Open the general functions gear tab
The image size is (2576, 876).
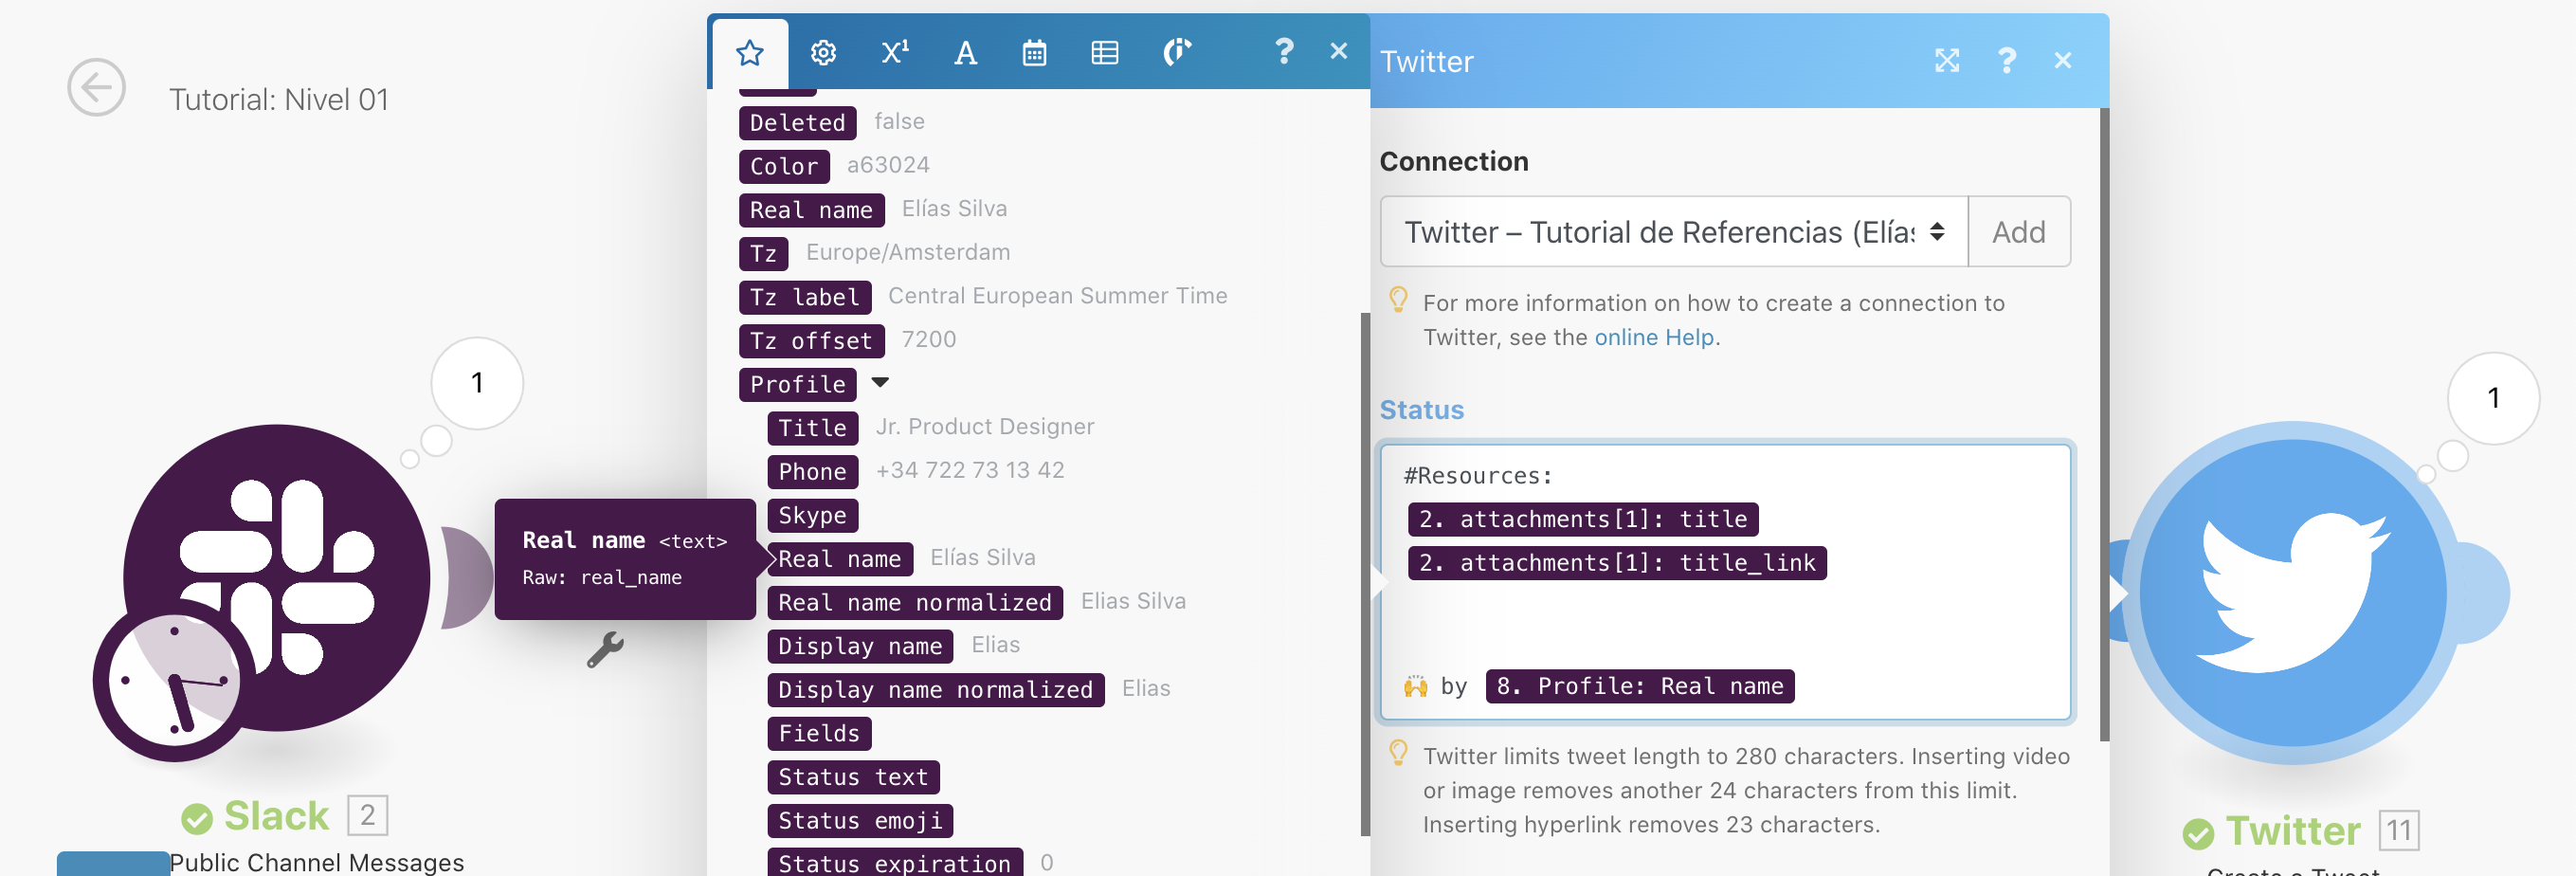[823, 53]
